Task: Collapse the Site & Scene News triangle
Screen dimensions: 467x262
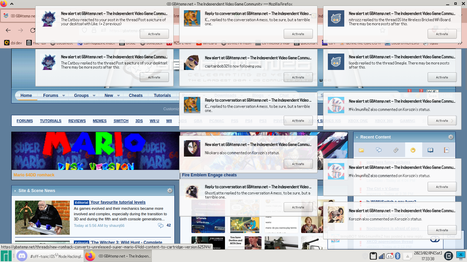Action: coord(15,191)
